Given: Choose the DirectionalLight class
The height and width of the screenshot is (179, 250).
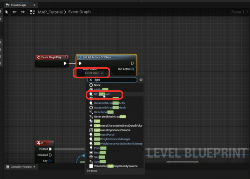Looking at the screenshot, I should tap(115, 112).
